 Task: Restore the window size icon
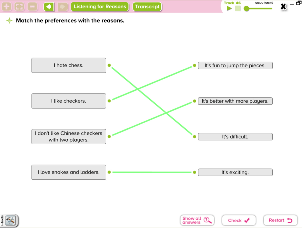coord(299,3)
